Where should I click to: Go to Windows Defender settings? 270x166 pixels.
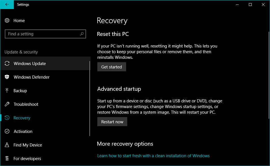point(32,77)
